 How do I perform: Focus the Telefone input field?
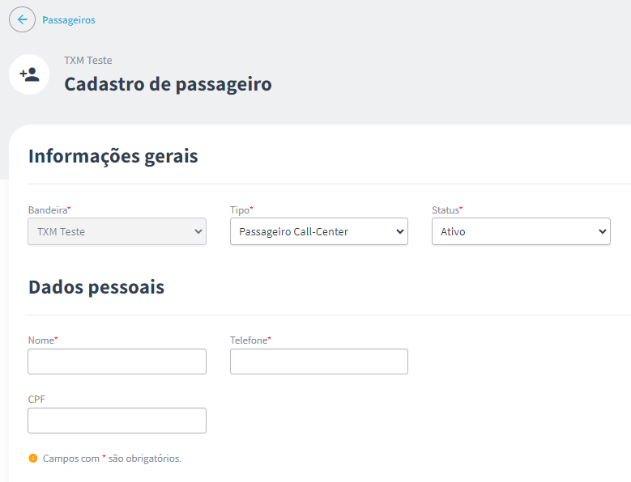[318, 361]
